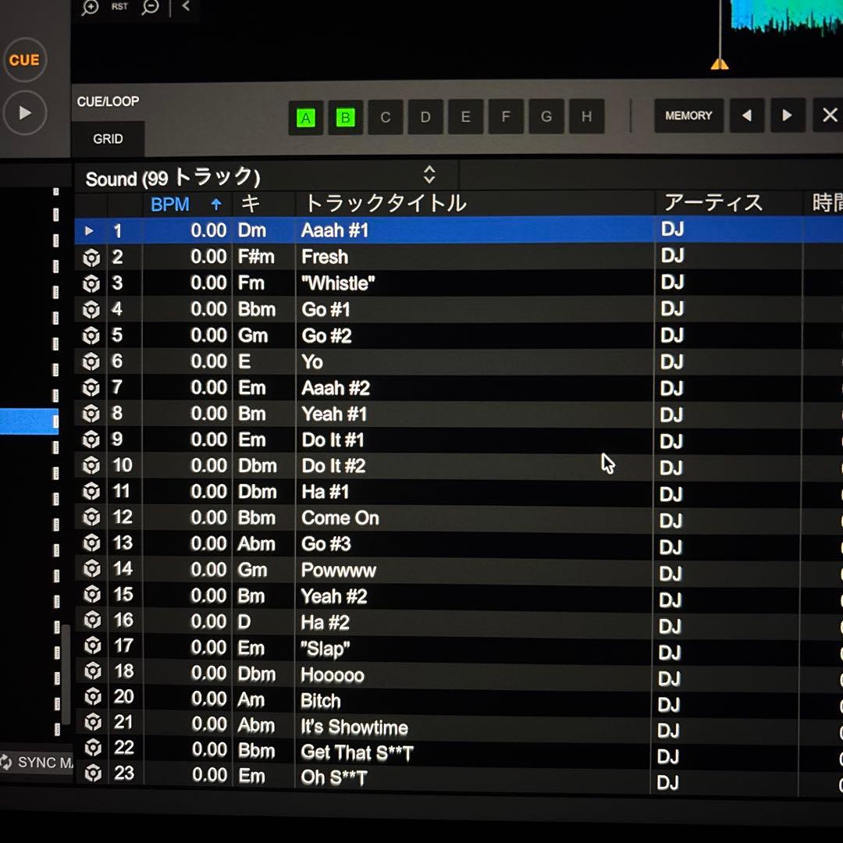Disable the green B cue bank
This screenshot has width=843, height=843.
(x=345, y=116)
